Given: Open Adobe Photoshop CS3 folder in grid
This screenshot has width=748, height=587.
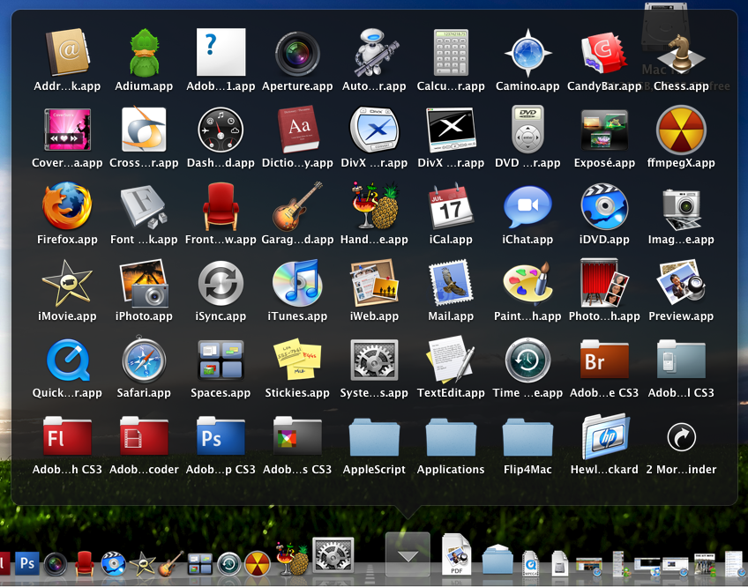Looking at the screenshot, I should pos(221,436).
